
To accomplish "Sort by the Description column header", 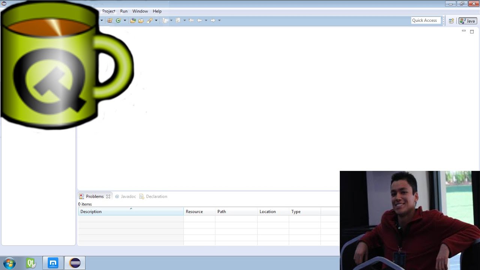I will point(131,211).
